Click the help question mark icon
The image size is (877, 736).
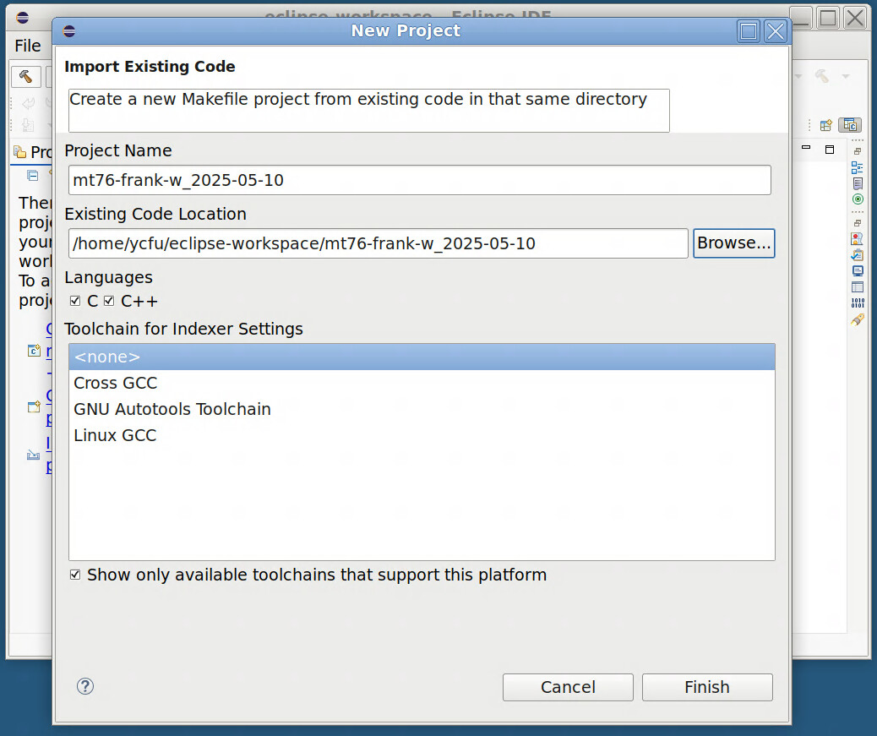click(85, 686)
